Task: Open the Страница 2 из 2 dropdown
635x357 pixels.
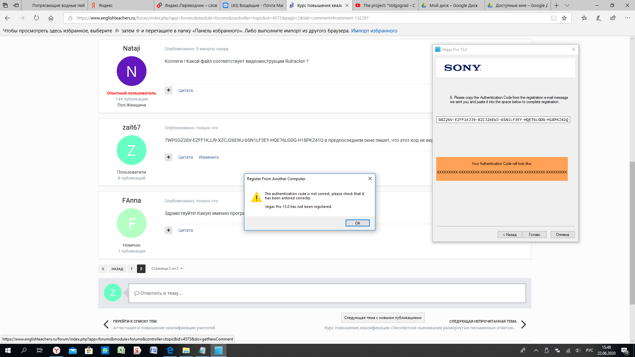Action: pos(167,268)
